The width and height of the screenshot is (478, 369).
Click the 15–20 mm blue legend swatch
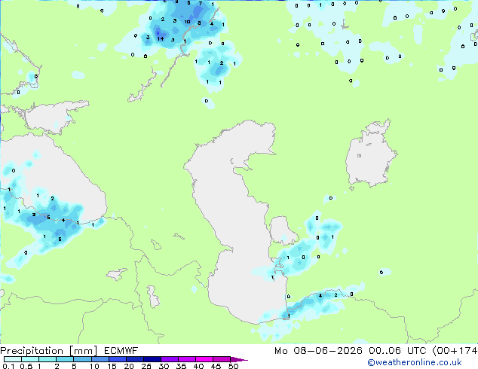(118, 359)
